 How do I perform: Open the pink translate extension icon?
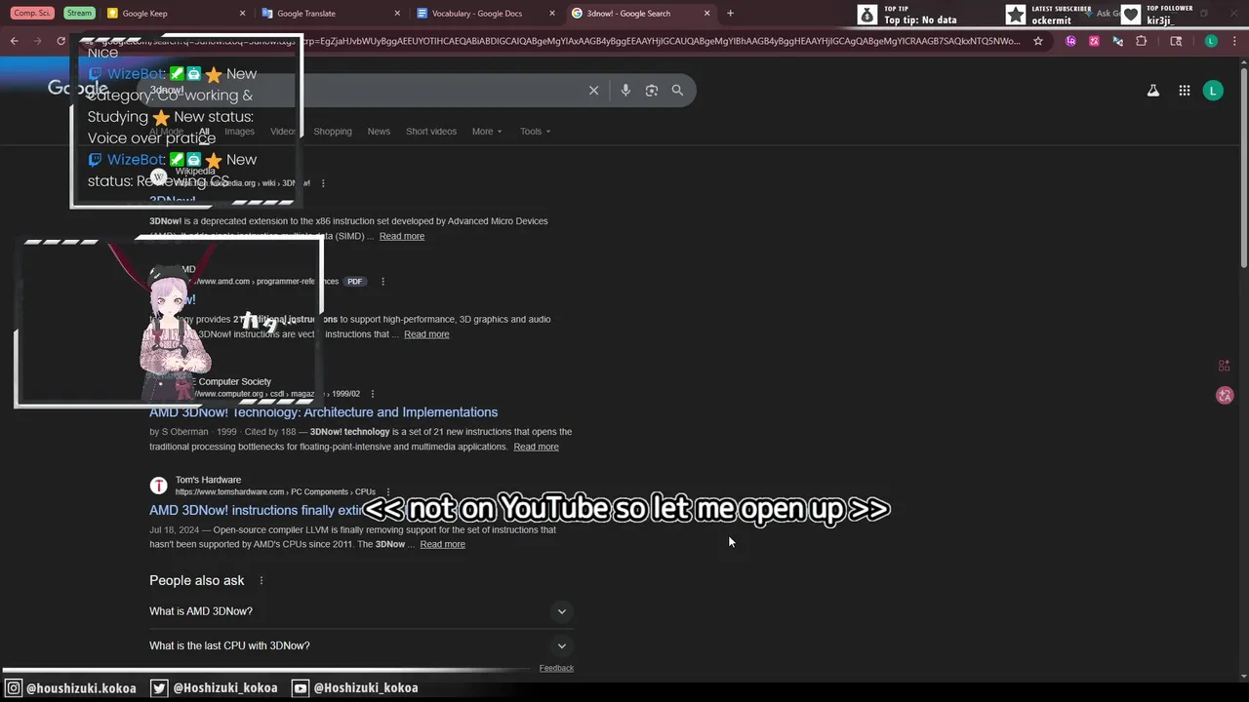[1094, 41]
